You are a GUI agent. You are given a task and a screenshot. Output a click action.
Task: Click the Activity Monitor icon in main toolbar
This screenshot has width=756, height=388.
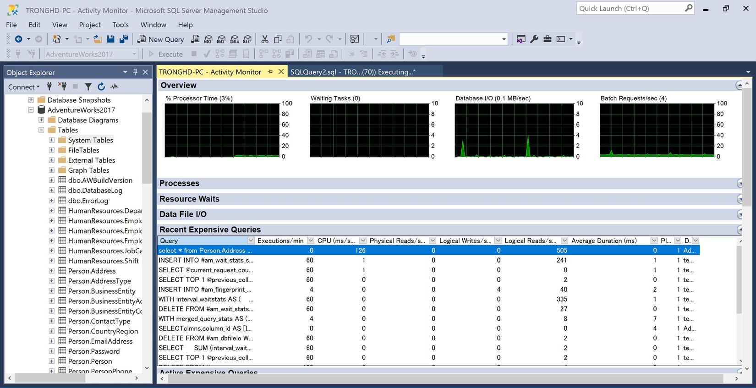(354, 39)
